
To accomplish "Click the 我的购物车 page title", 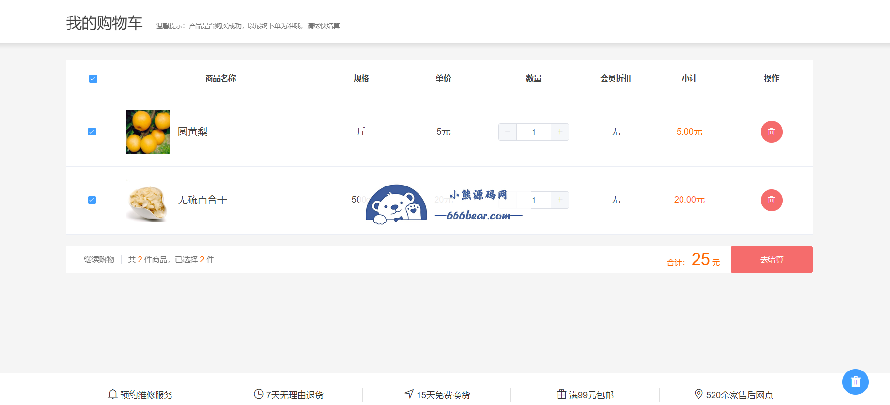I will [105, 23].
